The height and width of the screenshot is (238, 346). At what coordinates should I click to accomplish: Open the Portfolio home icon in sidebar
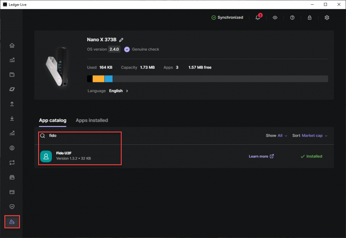click(12, 45)
